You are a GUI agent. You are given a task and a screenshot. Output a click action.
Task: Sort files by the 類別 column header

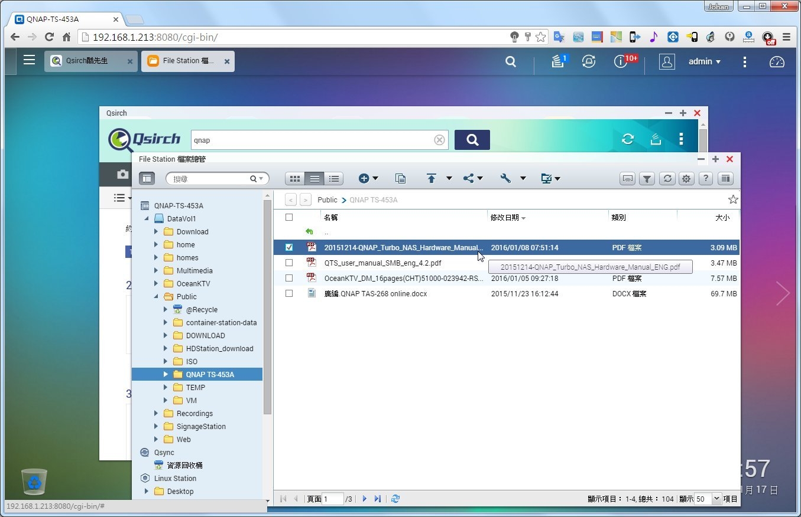(x=619, y=217)
